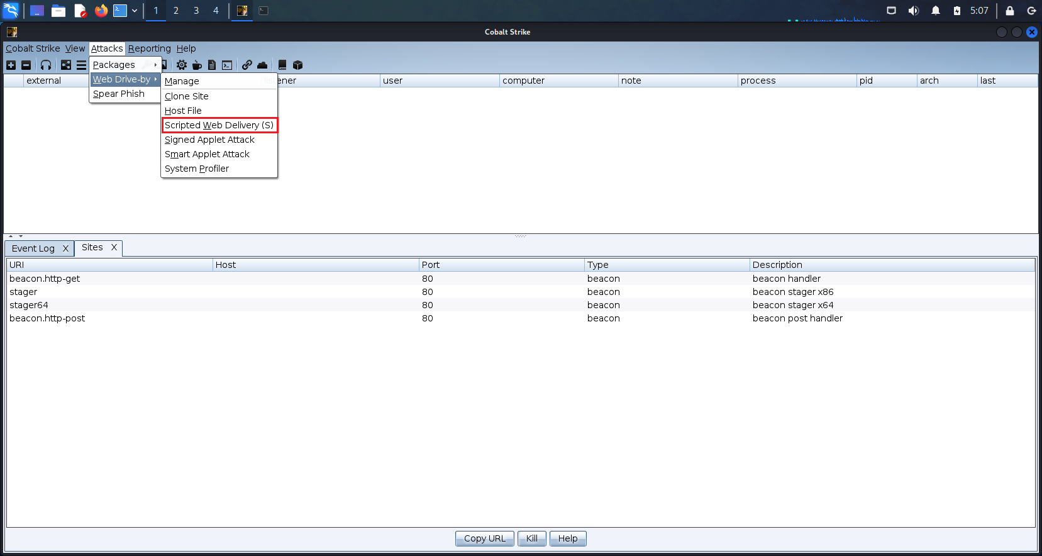Switch to pivot graph view icon
The height and width of the screenshot is (556, 1042).
click(66, 65)
